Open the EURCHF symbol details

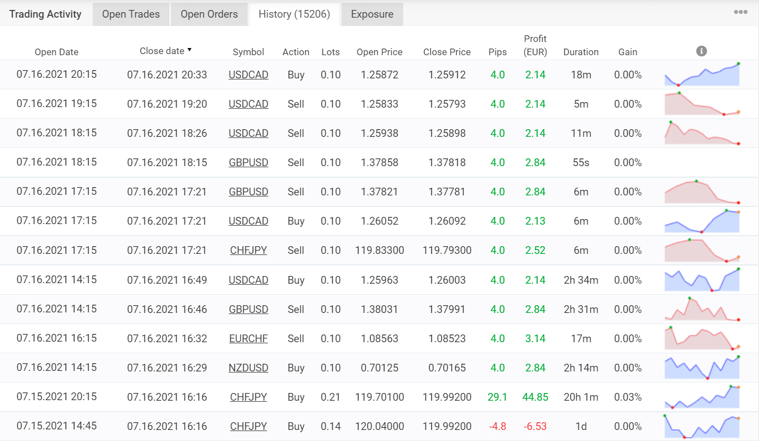248,338
